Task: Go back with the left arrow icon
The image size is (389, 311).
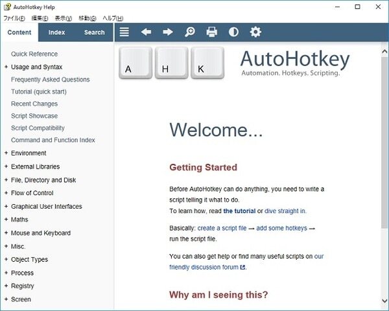Action: pos(146,32)
